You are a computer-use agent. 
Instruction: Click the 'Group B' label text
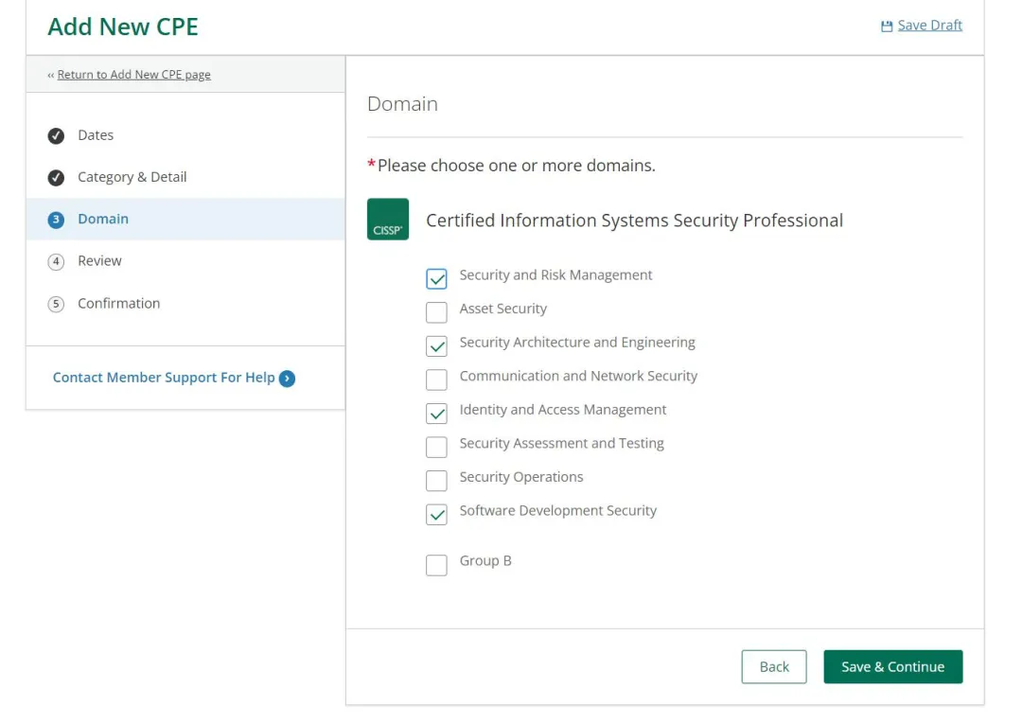[485, 561]
